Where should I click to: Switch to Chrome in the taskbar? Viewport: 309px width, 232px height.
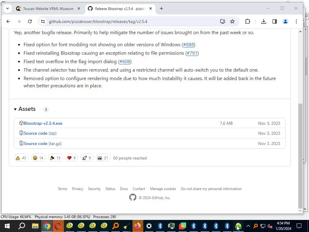point(47,226)
